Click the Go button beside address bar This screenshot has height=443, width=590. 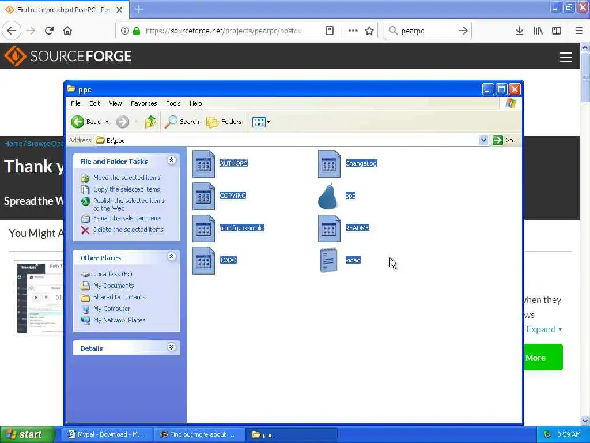pyautogui.click(x=503, y=140)
